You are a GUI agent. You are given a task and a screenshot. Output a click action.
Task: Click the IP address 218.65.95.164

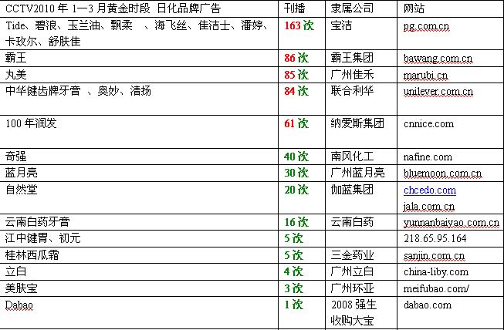click(x=435, y=238)
